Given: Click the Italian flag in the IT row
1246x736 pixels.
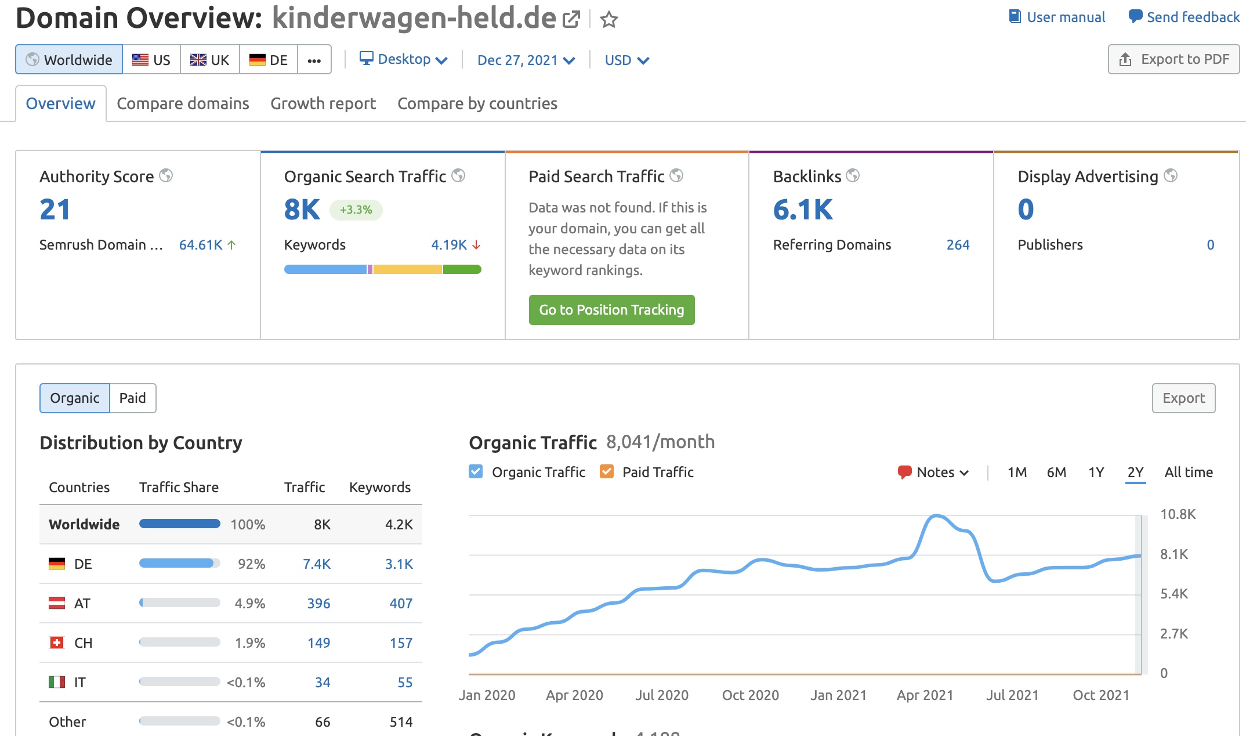Looking at the screenshot, I should coord(57,682).
